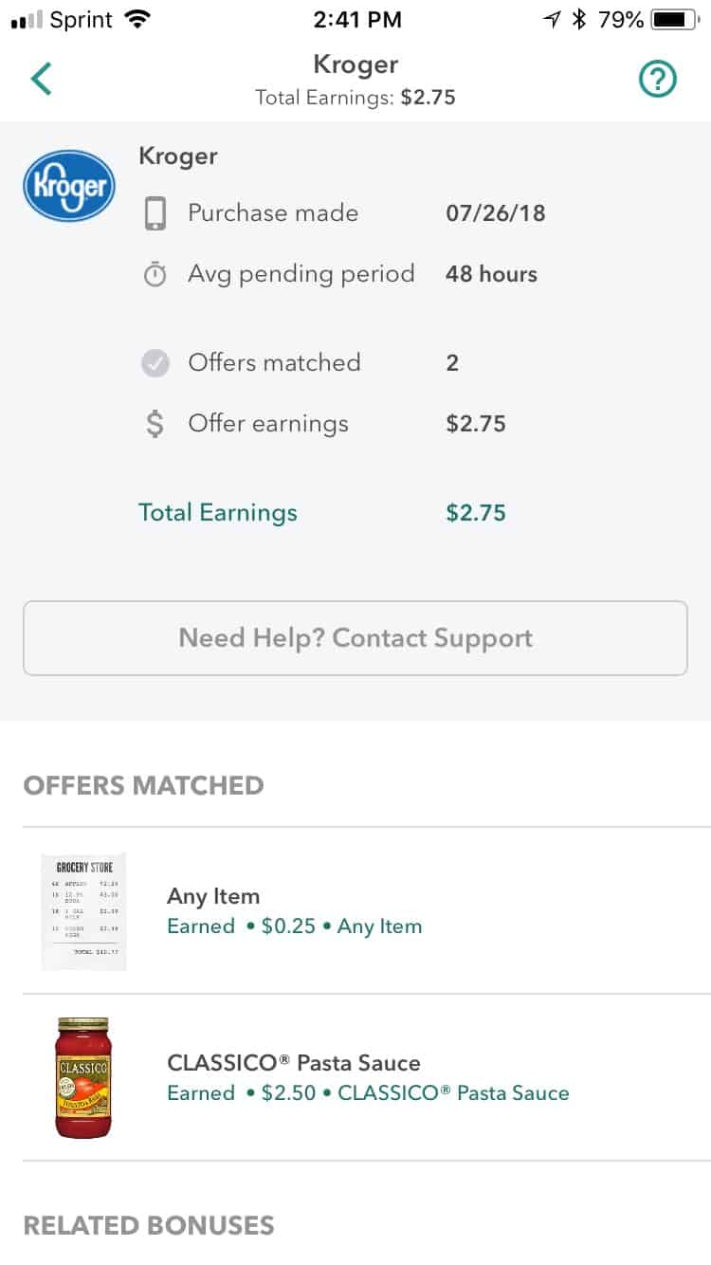The image size is (711, 1265).
Task: Open the help question mark icon
Action: click(x=657, y=81)
